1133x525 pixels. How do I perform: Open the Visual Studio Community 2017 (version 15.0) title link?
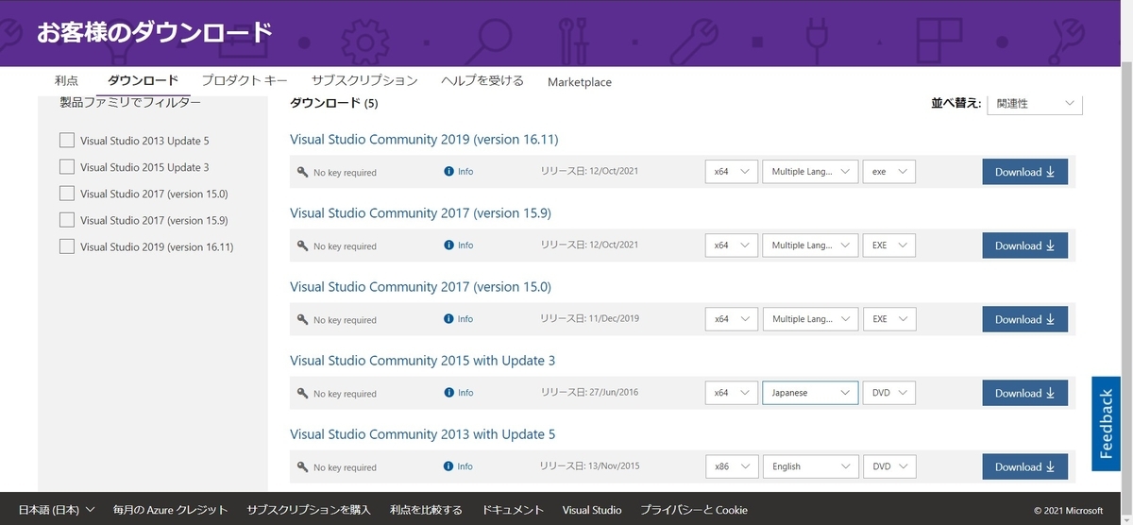click(420, 287)
